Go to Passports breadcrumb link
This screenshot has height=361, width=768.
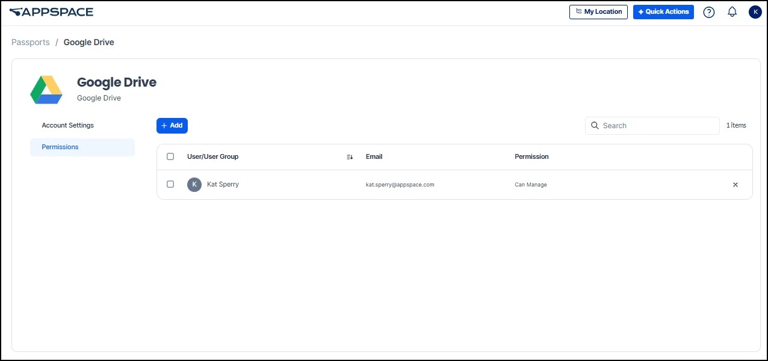[31, 42]
